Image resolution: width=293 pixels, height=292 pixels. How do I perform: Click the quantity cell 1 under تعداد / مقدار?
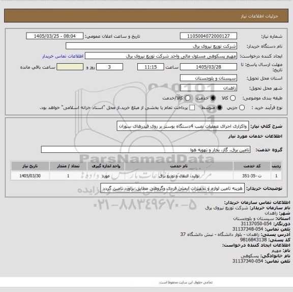pos(68,176)
